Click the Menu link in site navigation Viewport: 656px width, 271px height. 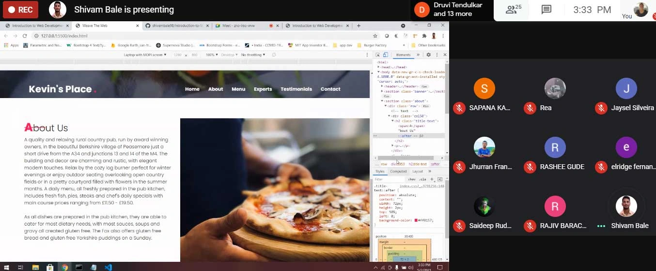[x=238, y=89]
